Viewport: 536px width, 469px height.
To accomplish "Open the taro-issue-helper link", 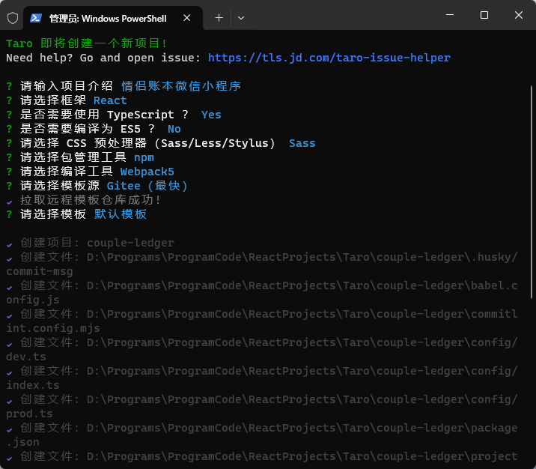I will tap(329, 58).
